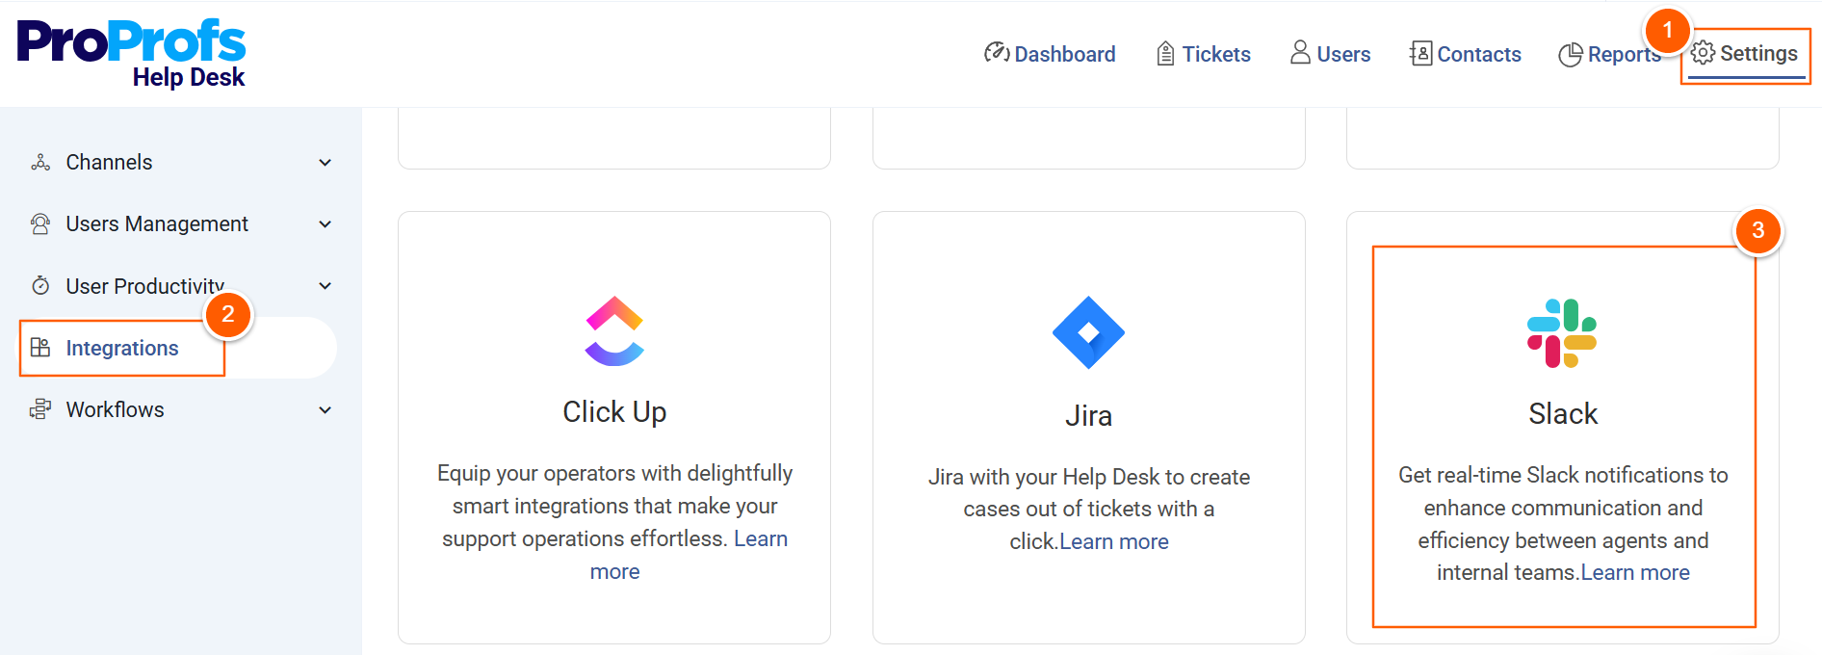This screenshot has height=655, width=1822.
Task: Click the Users person icon
Action: (1300, 52)
